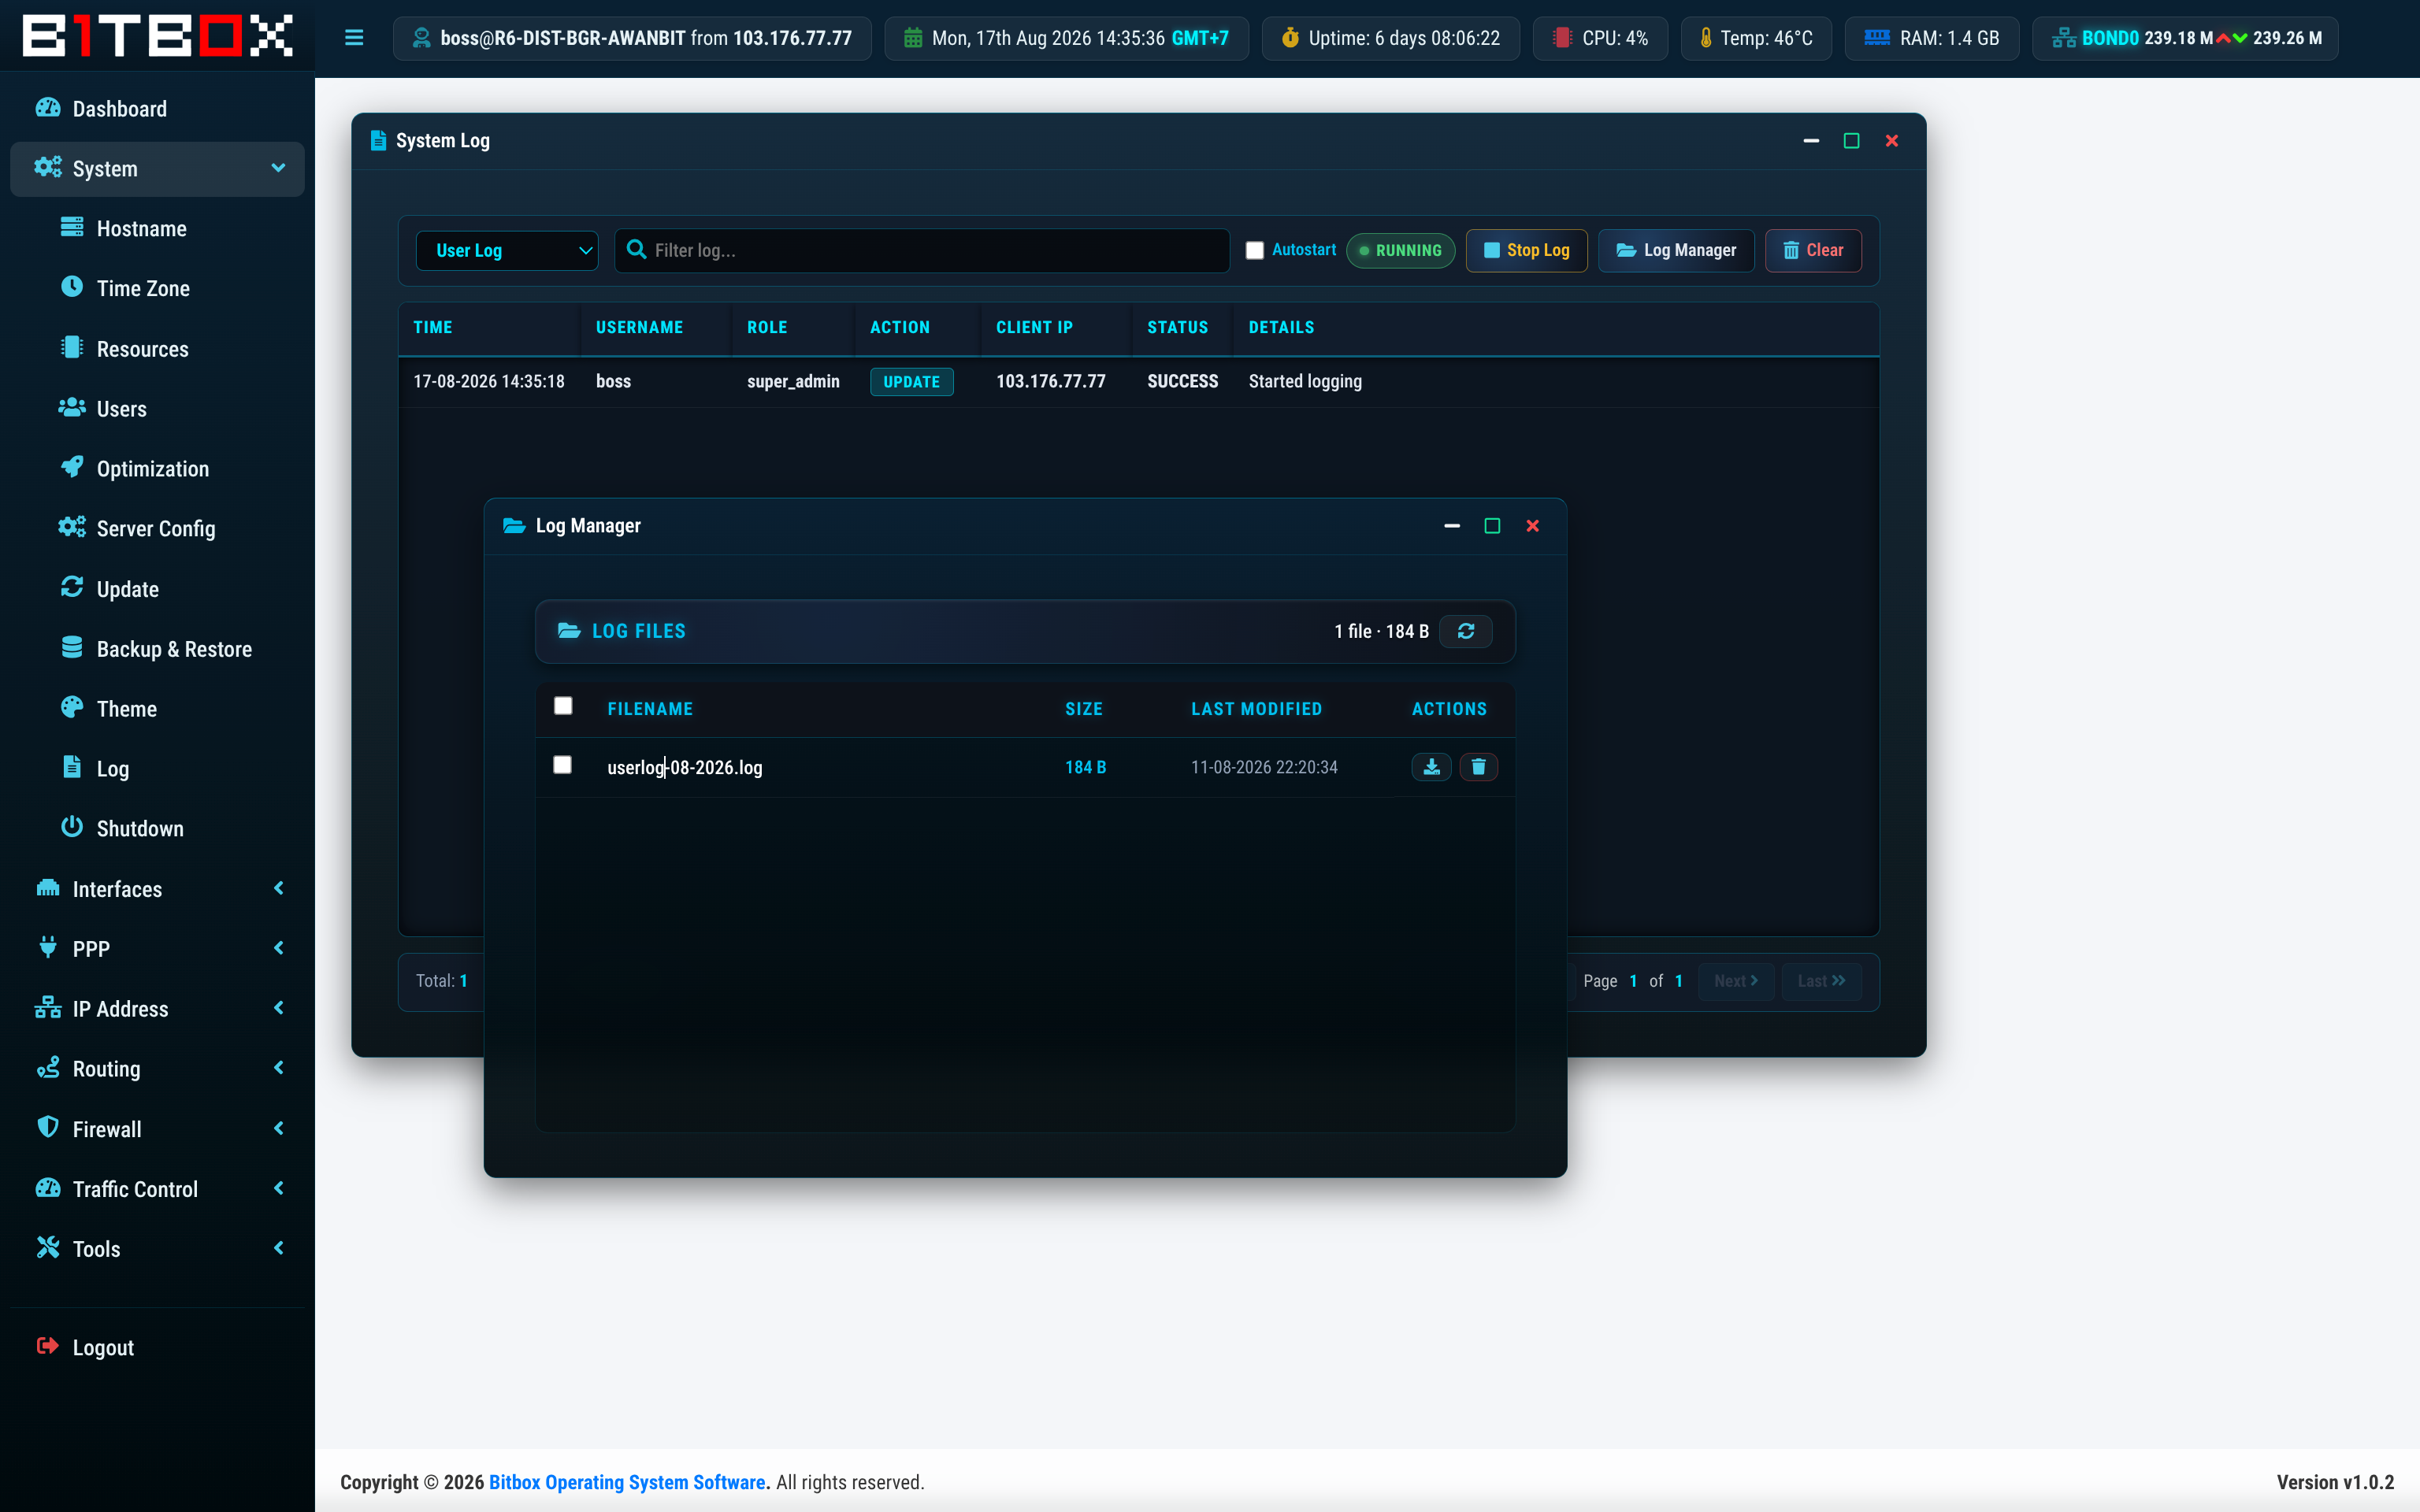2420x1512 pixels.
Task: Open the Dashboard page
Action: click(157, 109)
